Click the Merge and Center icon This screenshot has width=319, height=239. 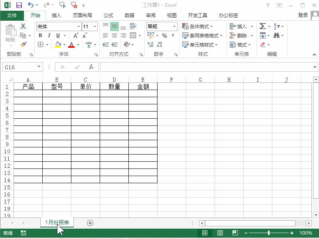[x=133, y=35]
